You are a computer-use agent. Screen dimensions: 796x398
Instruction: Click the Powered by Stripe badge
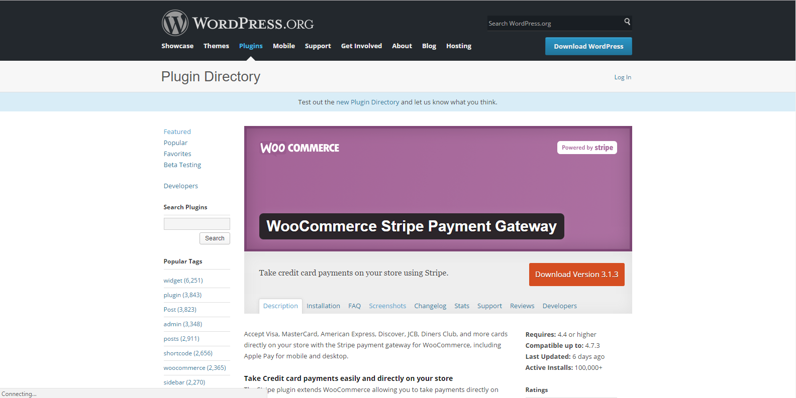coord(587,148)
